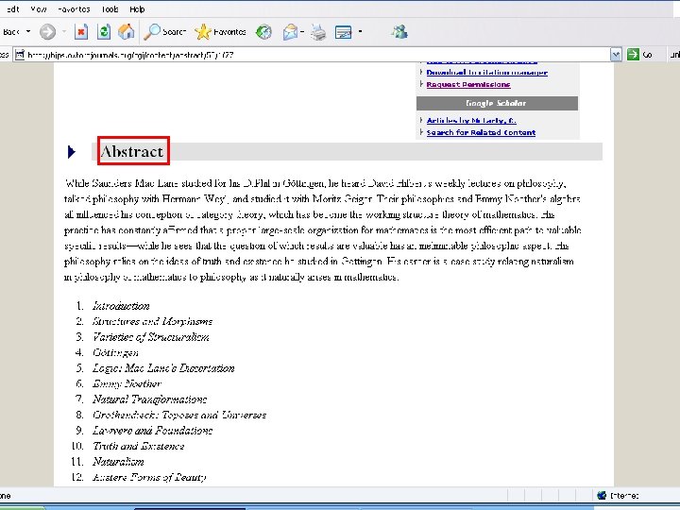Click the Edit page icon in toolbar

tap(344, 32)
